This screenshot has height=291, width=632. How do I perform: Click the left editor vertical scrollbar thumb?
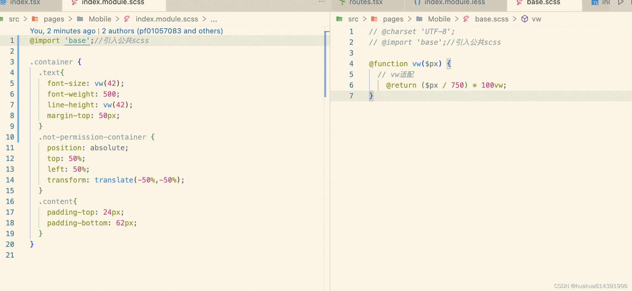[325, 64]
